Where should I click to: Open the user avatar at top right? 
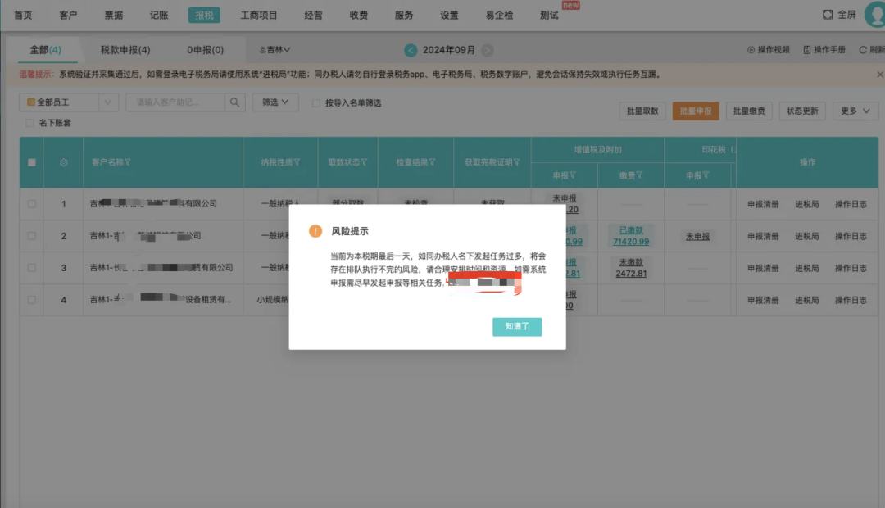[875, 15]
